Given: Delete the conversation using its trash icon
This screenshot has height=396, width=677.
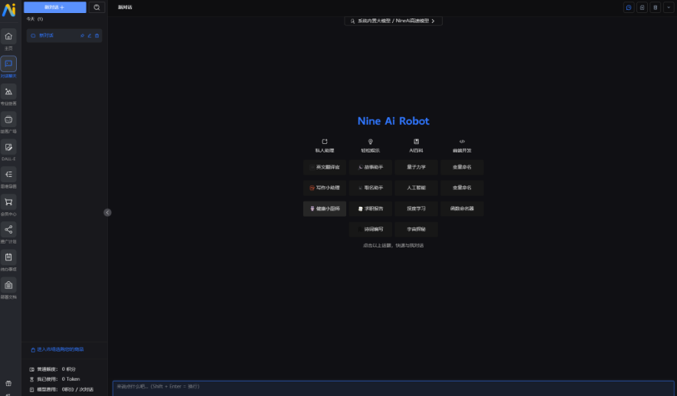Looking at the screenshot, I should coord(96,35).
